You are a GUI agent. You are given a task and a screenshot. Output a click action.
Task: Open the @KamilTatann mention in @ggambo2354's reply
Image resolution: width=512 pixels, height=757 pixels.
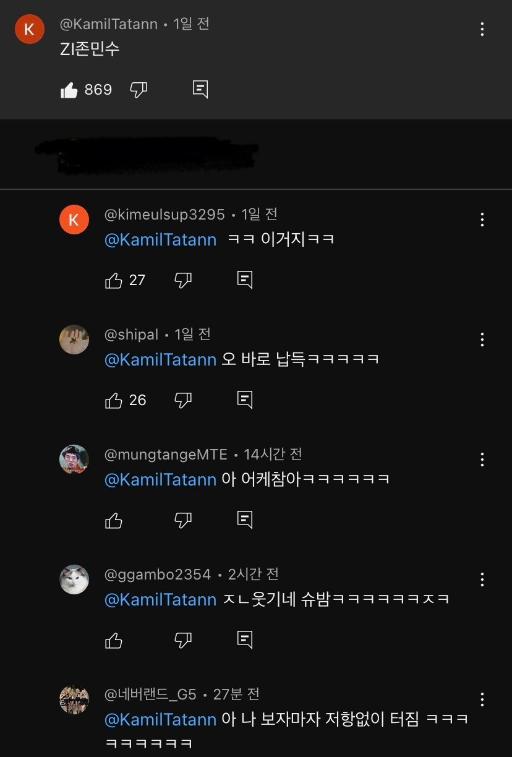pos(160,600)
